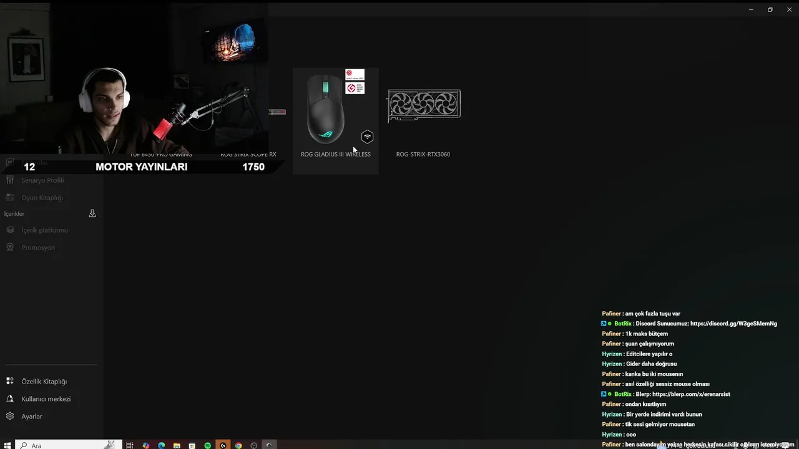Click the ROG STRIX SCOPE RX label
This screenshot has height=449, width=799.
tap(248, 154)
